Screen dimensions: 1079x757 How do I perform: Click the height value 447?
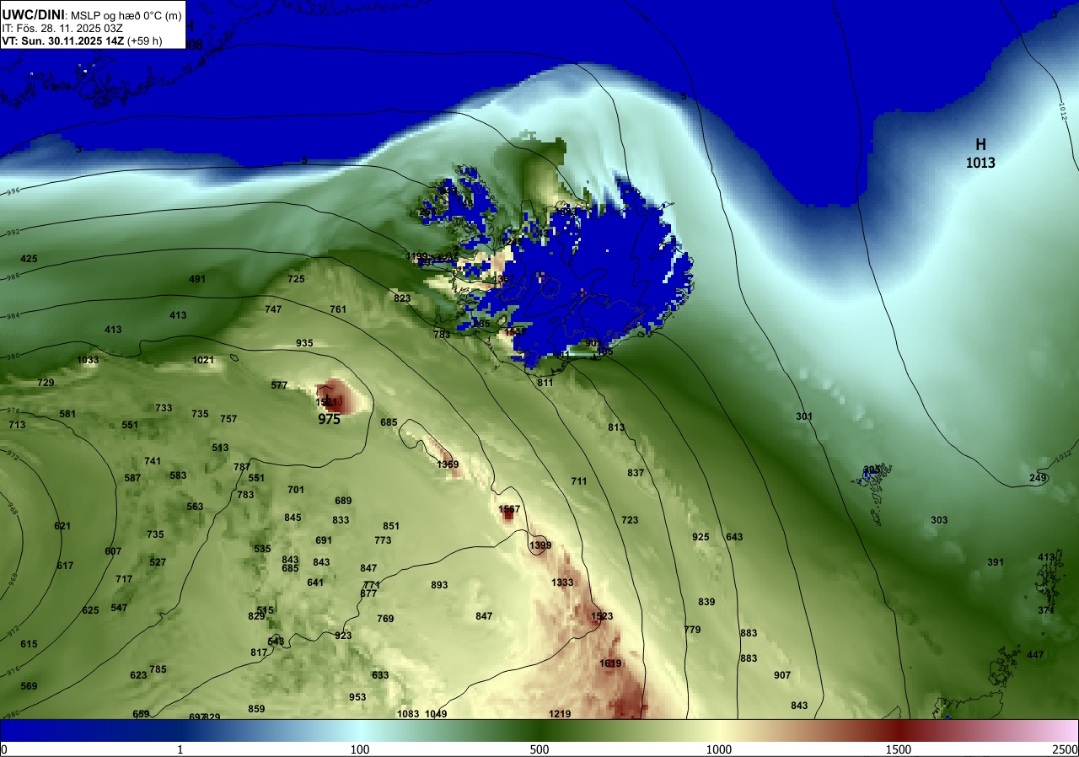(x=1035, y=655)
